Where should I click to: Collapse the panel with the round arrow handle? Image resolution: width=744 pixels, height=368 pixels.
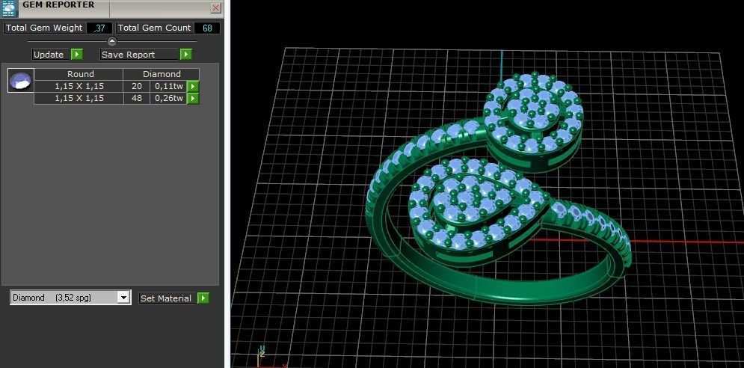click(112, 41)
